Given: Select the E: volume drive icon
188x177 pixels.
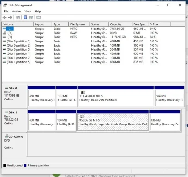Looking at the screenshot, I should click(5, 37).
